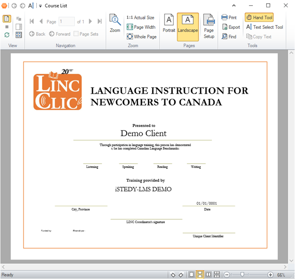Click the second diamond icon in status bar
The image size is (295, 279).
pyautogui.click(x=181, y=275)
